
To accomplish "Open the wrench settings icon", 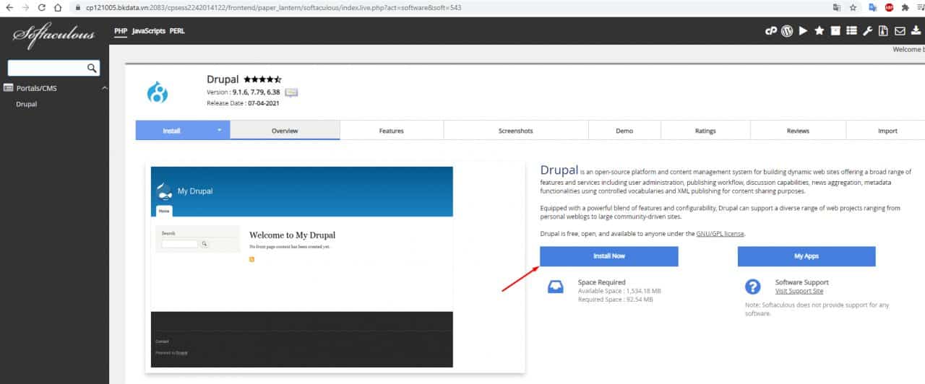I will point(868,31).
